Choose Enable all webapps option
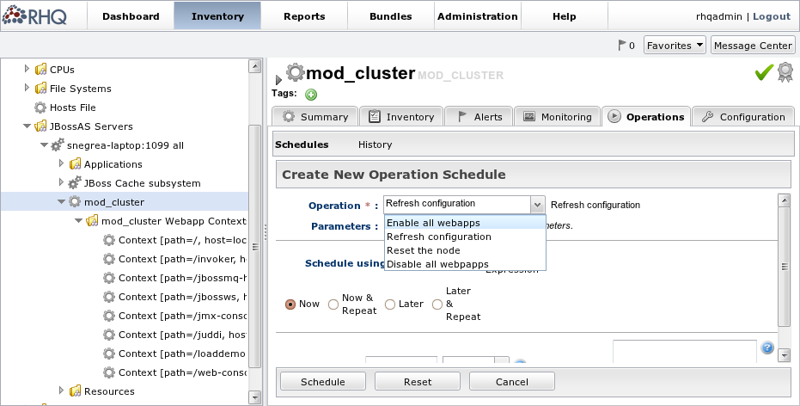 coord(465,223)
